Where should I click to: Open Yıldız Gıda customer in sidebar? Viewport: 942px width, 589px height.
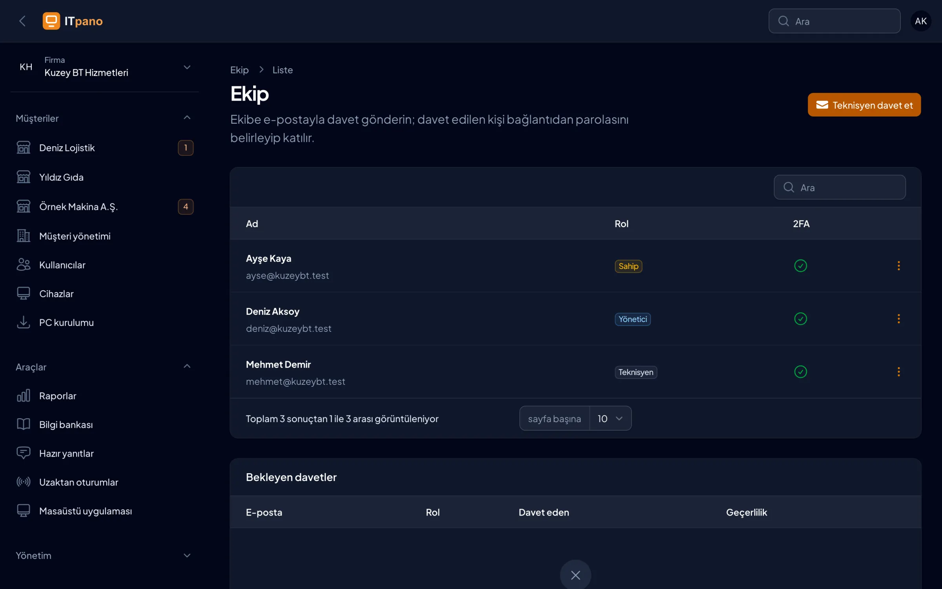click(105, 177)
